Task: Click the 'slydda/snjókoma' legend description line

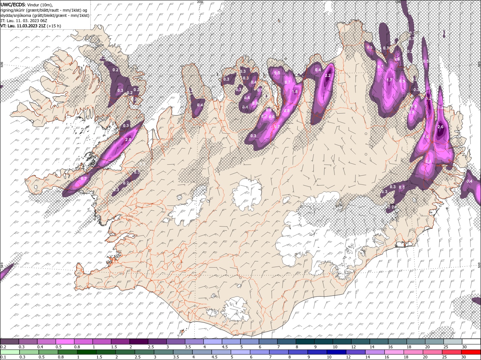Action: click(x=45, y=15)
